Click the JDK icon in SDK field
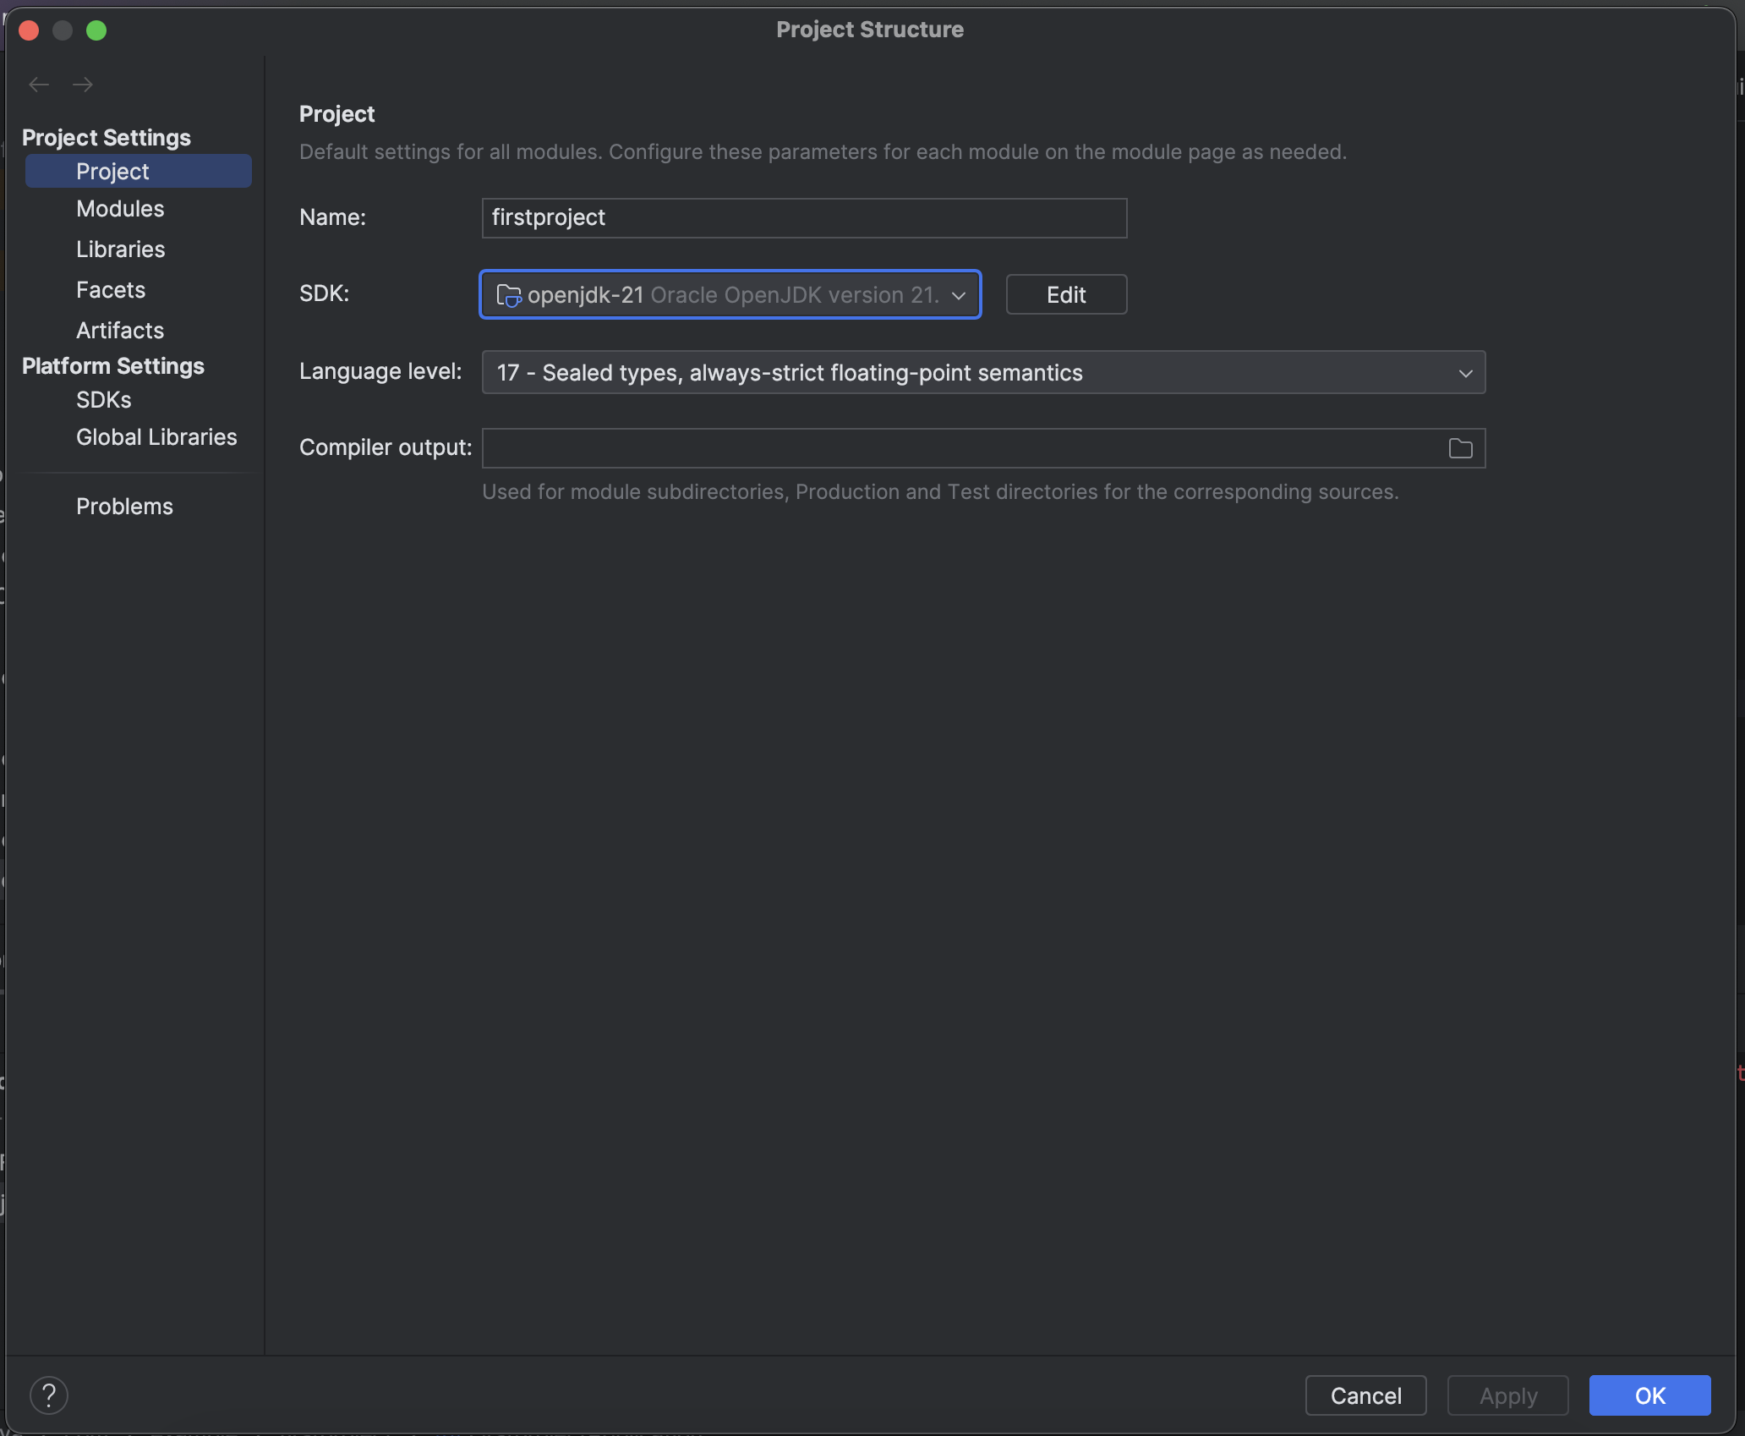Screen dimensions: 1745x1436 tap(508, 295)
